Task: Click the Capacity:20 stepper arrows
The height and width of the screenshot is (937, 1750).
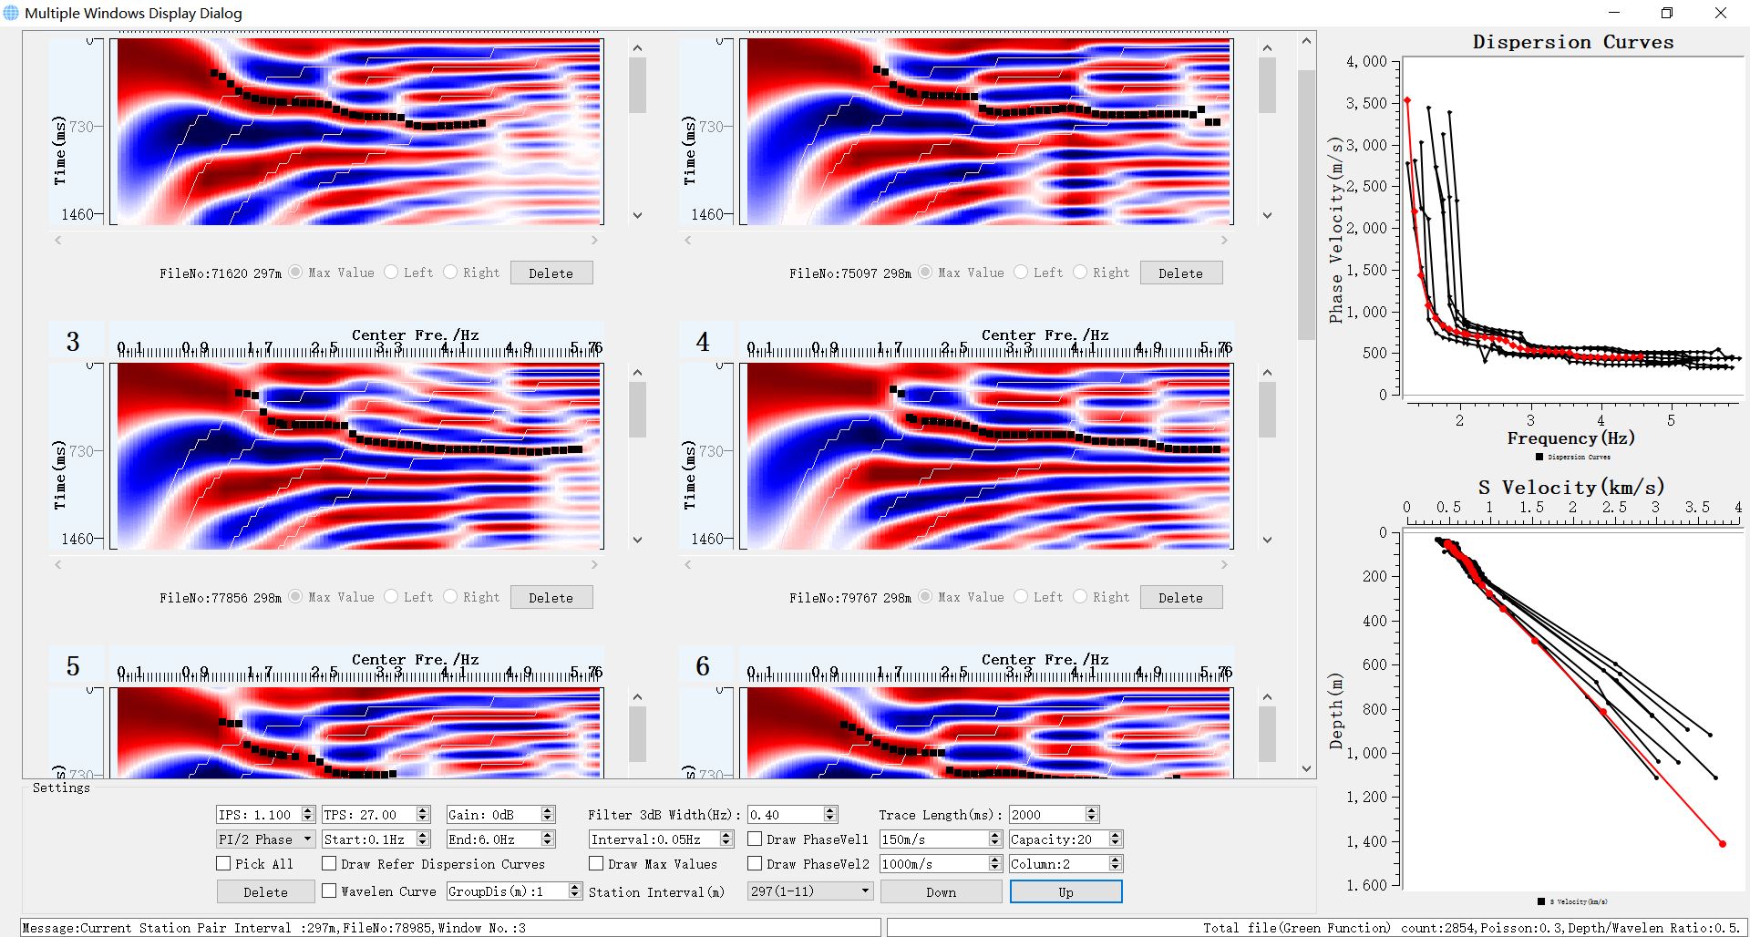Action: click(x=1115, y=839)
